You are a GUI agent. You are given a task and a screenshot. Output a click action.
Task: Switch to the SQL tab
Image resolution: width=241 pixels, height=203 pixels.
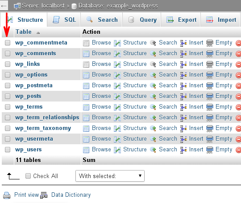[64, 20]
